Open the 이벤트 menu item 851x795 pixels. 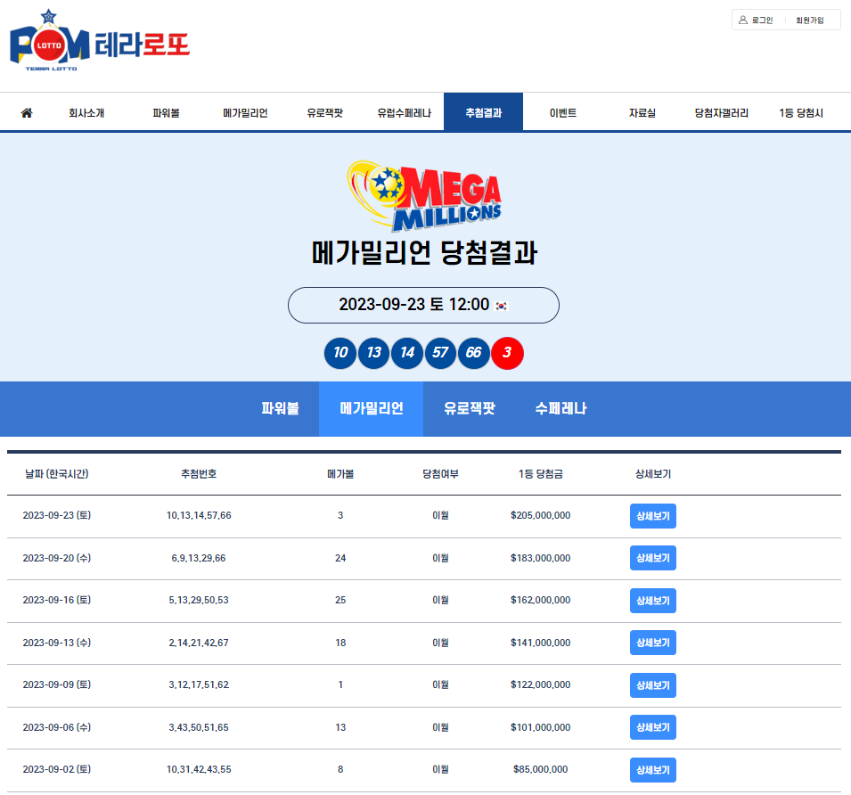[x=563, y=113]
